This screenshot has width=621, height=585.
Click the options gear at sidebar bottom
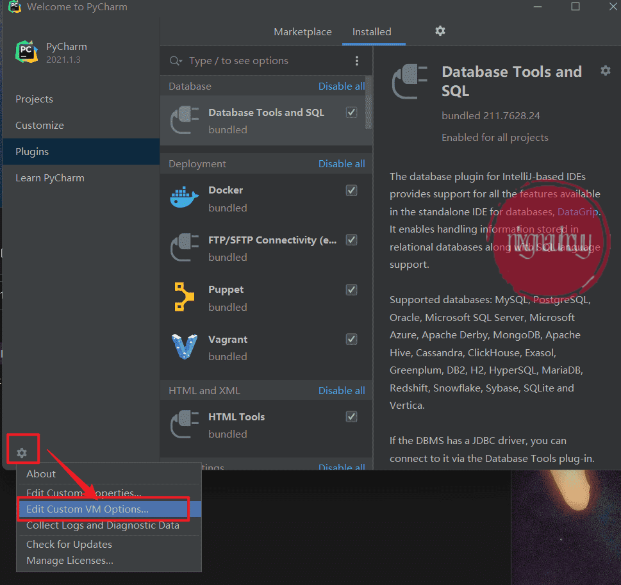pos(22,453)
